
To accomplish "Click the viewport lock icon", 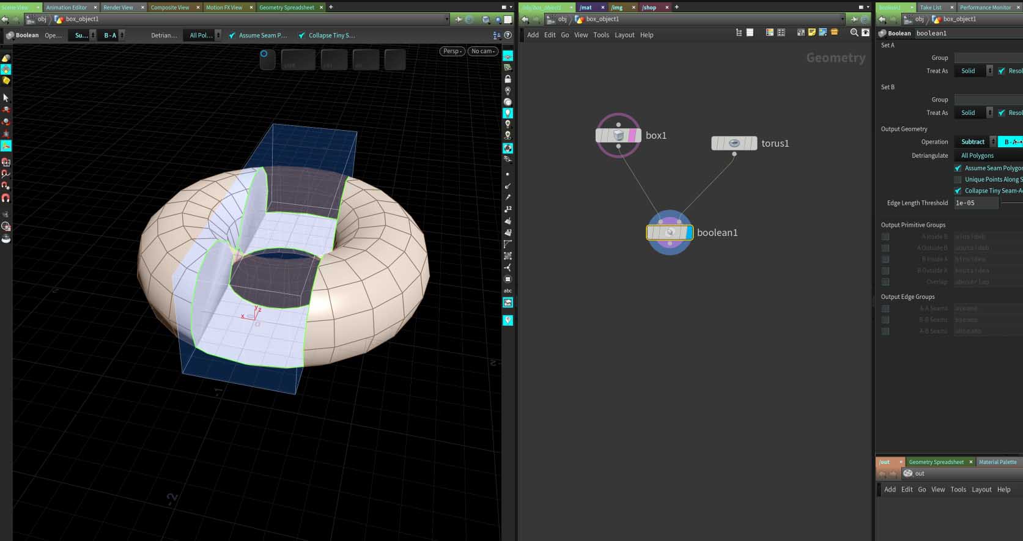I will pyautogui.click(x=508, y=79).
